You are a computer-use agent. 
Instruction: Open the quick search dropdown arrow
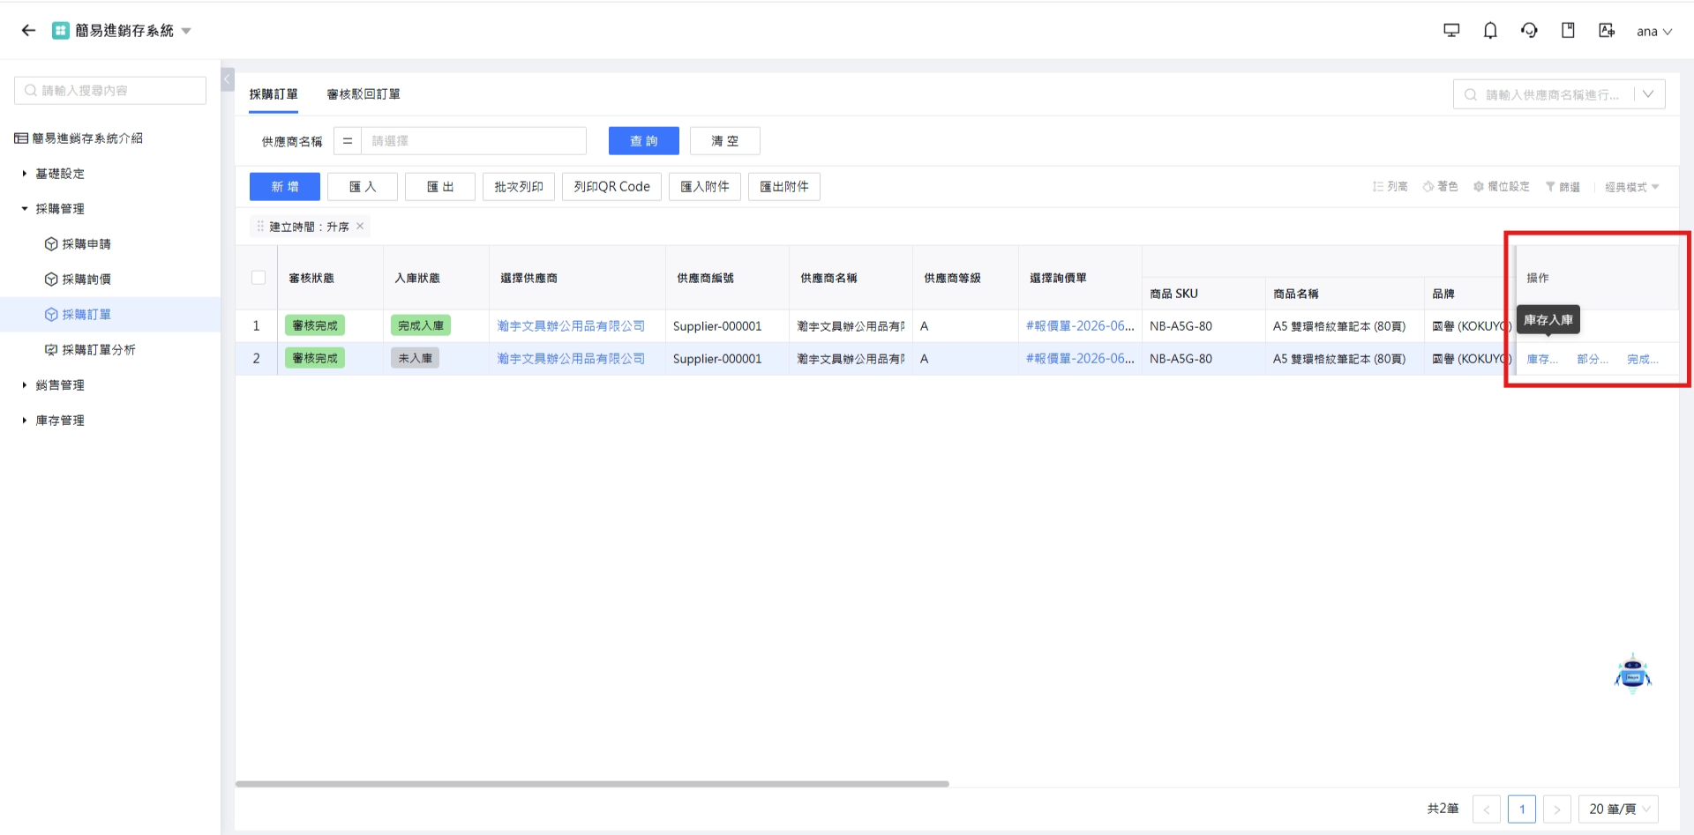pos(1648,94)
